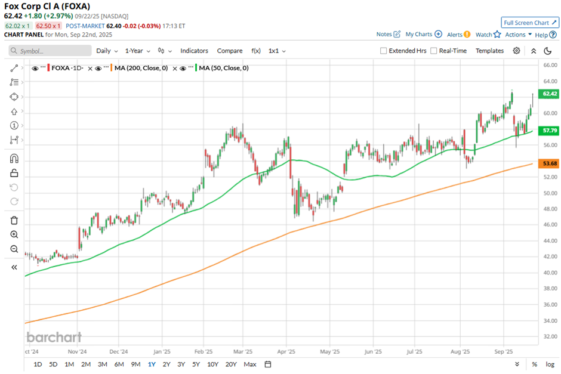
Task: Open chart settings gear icon
Action: (x=516, y=51)
